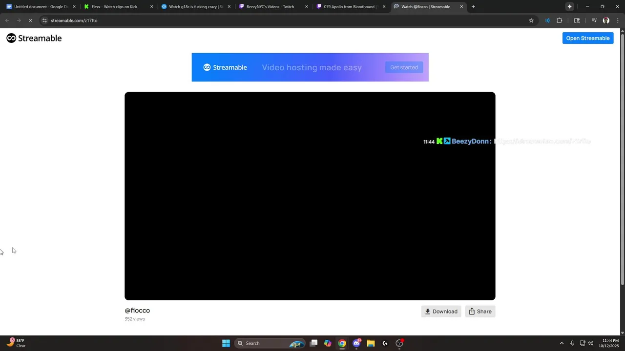The image size is (625, 351).
Task: Click the "352 views" text
Action: [135, 319]
